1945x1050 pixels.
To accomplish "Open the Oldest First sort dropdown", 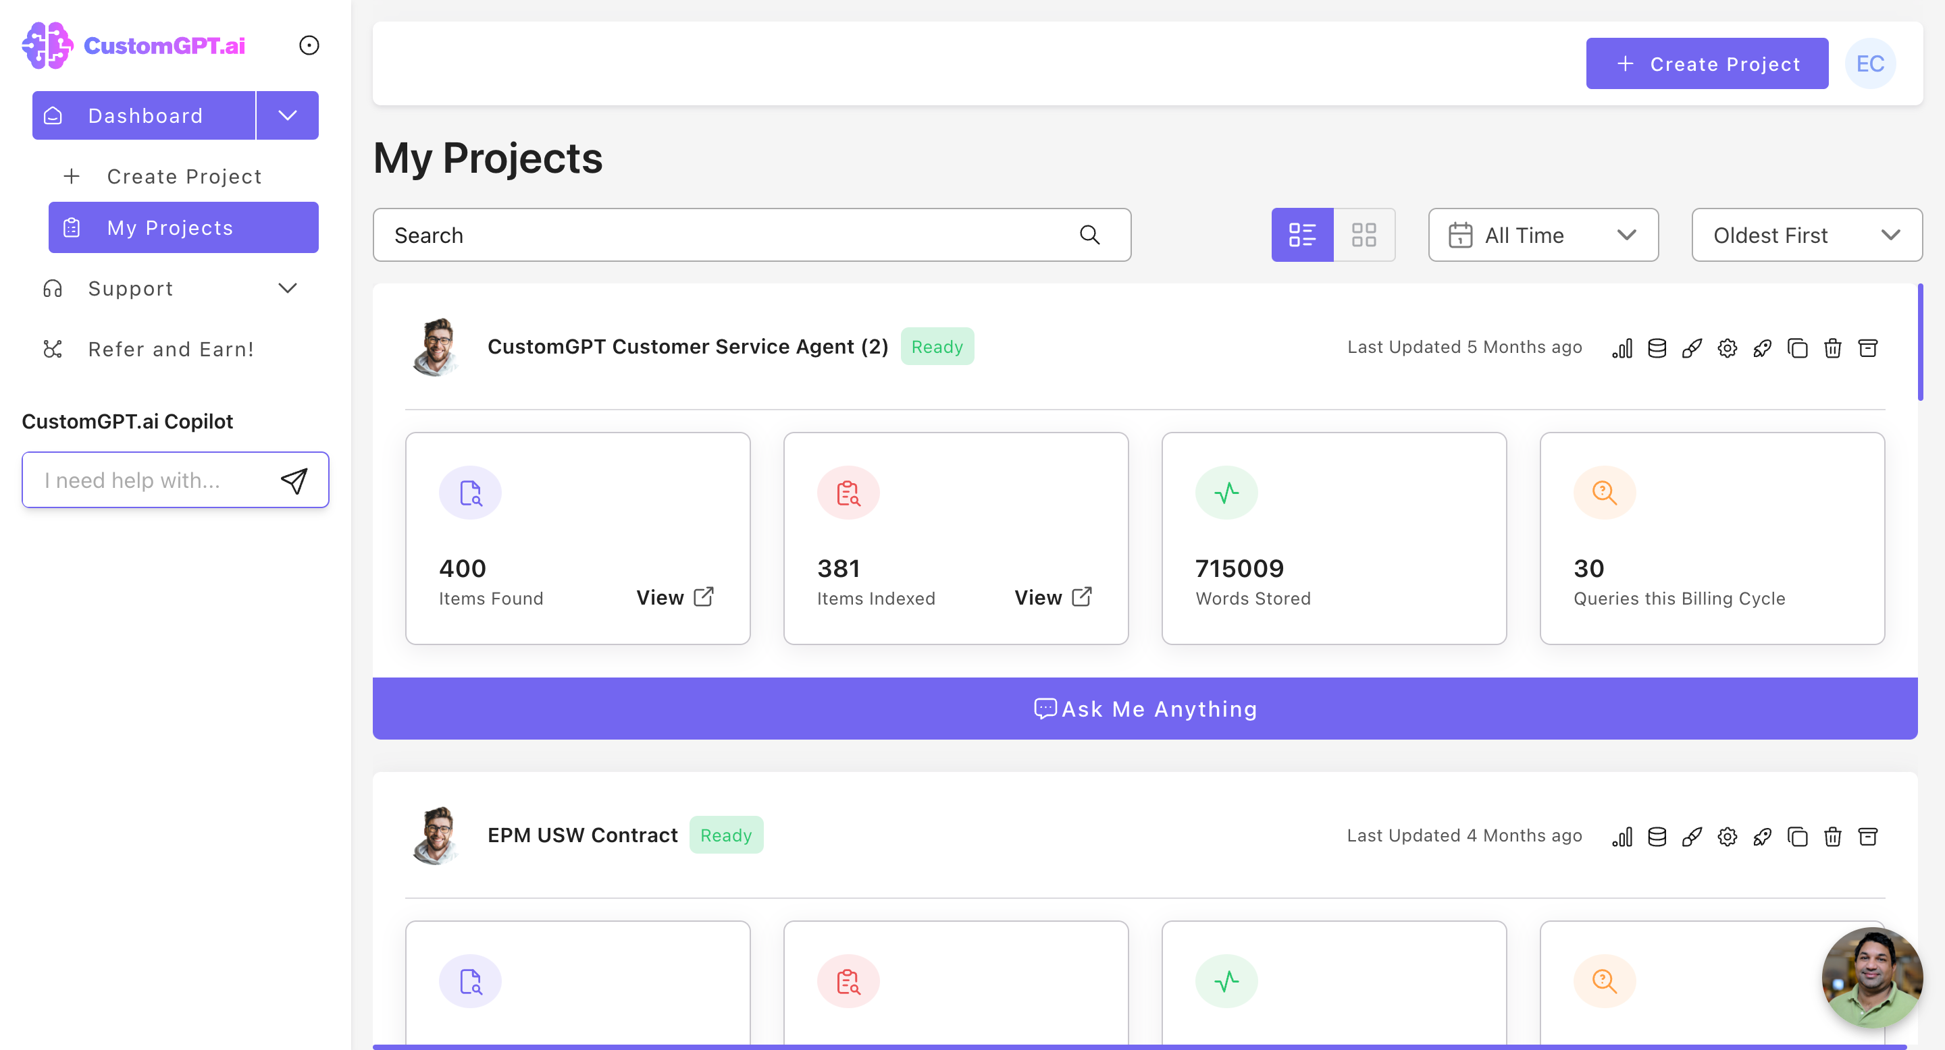I will (1806, 236).
